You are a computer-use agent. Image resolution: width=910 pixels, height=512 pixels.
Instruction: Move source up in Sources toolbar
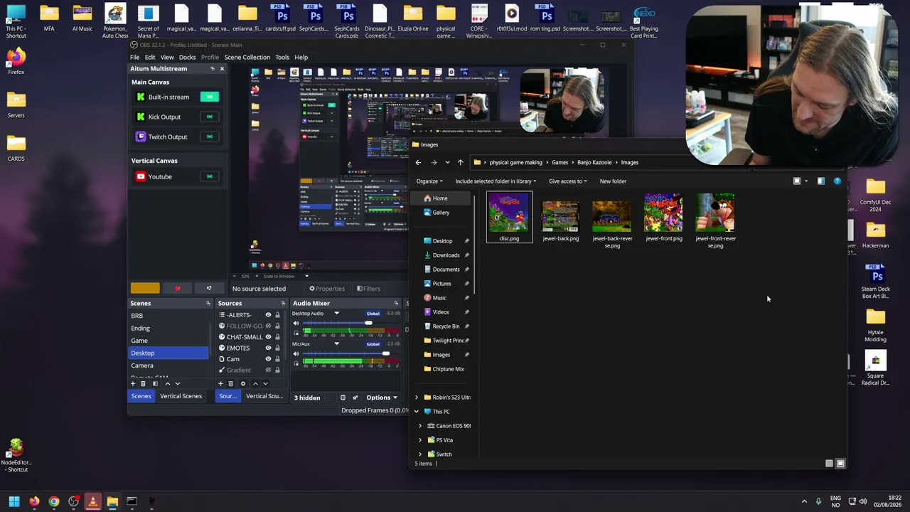(255, 384)
